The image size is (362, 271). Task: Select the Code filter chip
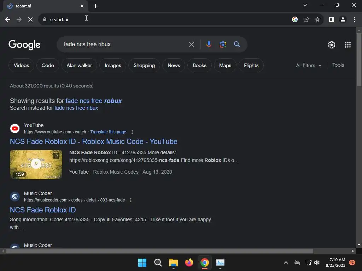tap(48, 65)
